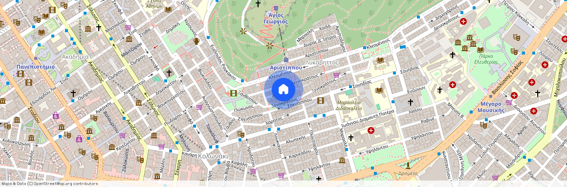Click the Λυκαβηττός neighborhood label
Image resolution: width=567 pixels, height=187 pixels.
pos(322,63)
